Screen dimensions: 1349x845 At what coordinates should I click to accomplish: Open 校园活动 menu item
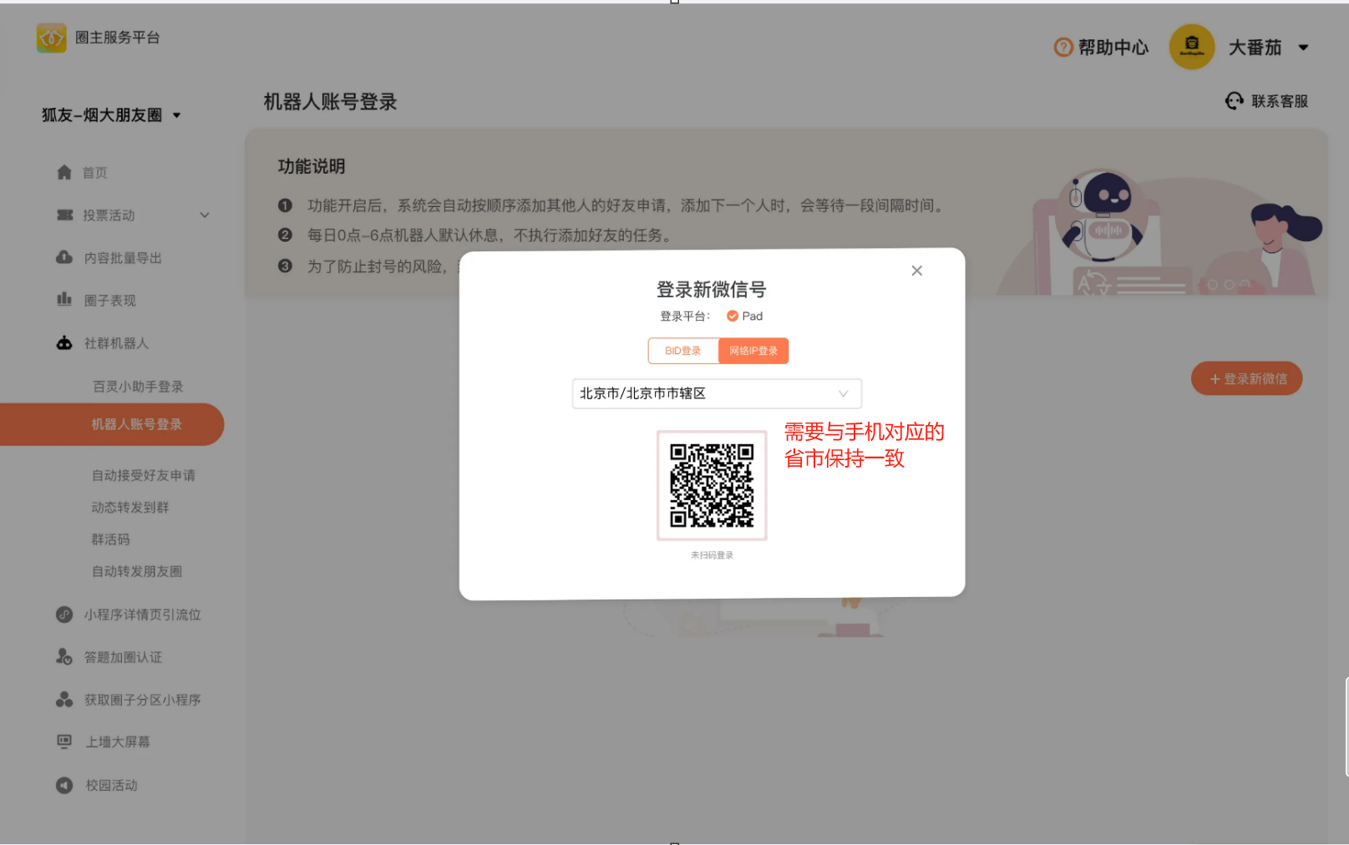pyautogui.click(x=111, y=786)
